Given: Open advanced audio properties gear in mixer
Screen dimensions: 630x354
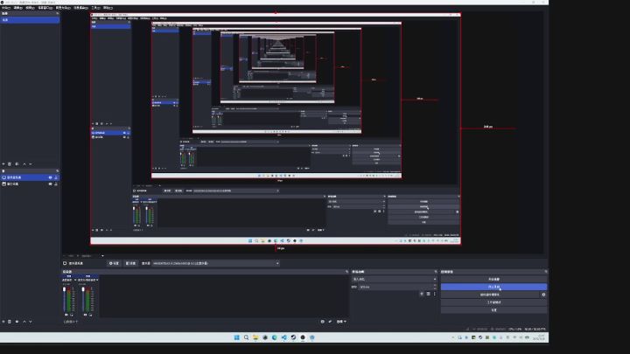Looking at the screenshot, I should pyautogui.click(x=322, y=322).
